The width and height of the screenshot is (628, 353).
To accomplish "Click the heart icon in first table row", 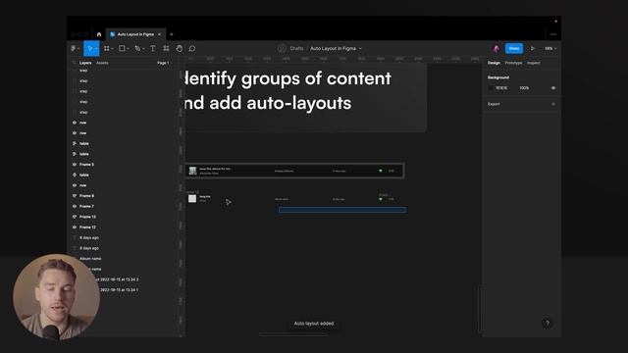I will [381, 171].
